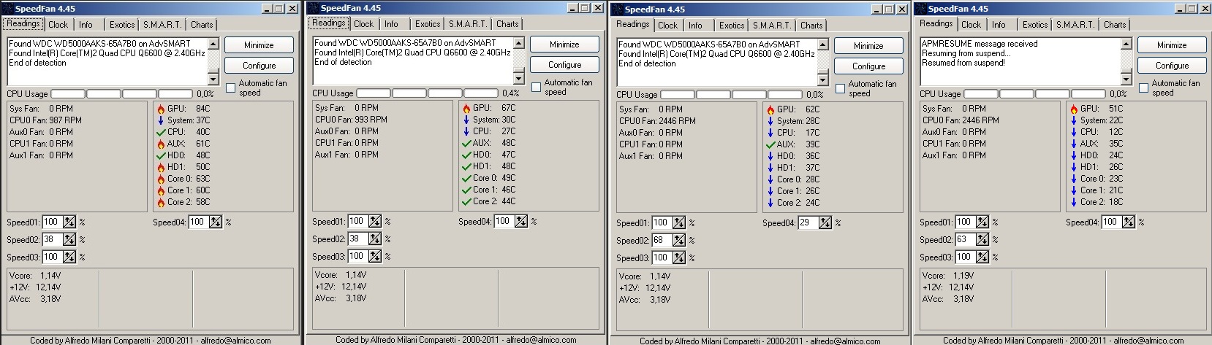
Task: Switch to S.M.A.R.T. tab in the GPU 67C window
Action: point(467,24)
